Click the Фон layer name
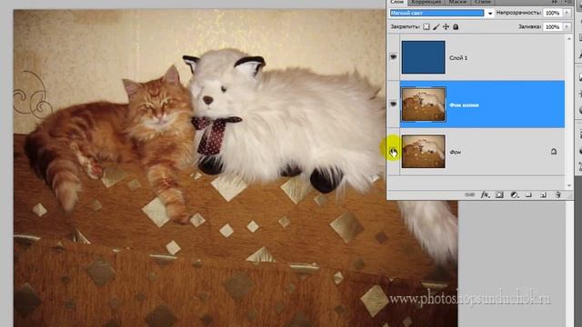The image size is (582, 327). [455, 152]
